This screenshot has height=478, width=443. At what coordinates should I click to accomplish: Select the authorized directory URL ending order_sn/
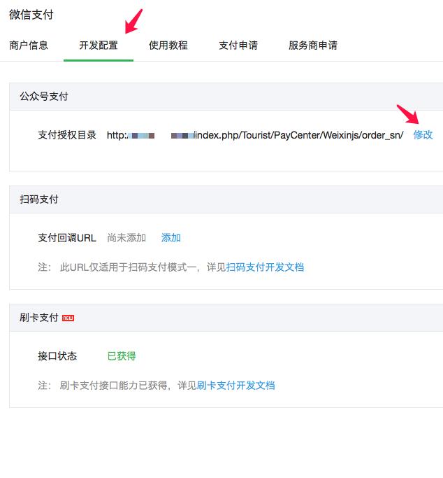point(255,135)
